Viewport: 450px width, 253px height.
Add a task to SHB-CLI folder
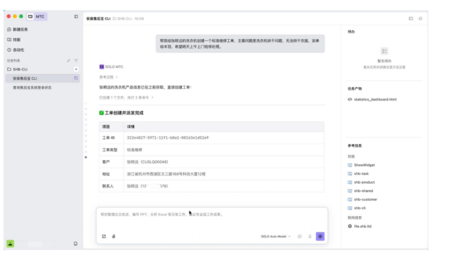tap(76, 69)
